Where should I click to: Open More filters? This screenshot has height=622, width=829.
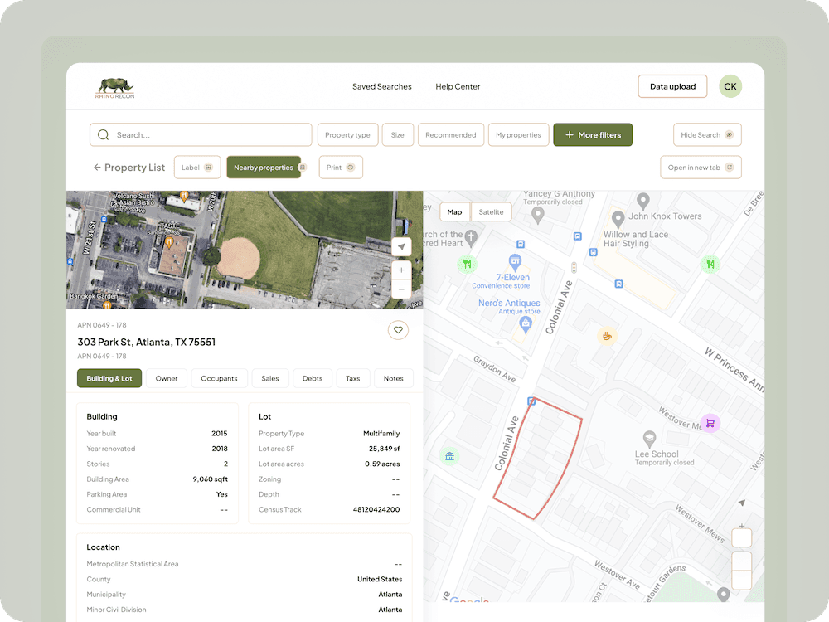coord(593,135)
